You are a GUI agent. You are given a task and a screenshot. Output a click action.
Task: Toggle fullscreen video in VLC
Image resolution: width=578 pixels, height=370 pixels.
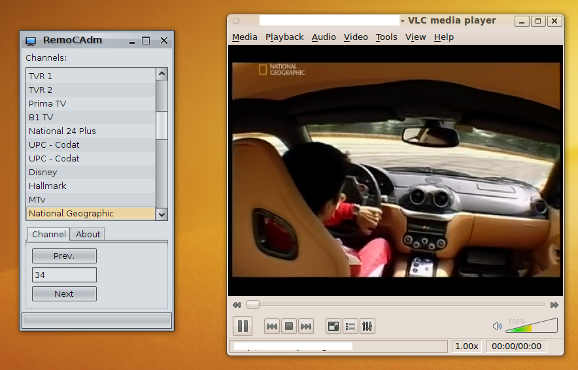point(333,326)
